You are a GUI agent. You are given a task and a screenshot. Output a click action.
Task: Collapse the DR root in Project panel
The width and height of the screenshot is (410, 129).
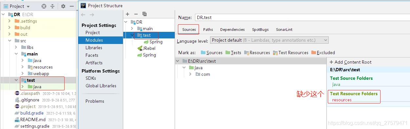pos(4,14)
